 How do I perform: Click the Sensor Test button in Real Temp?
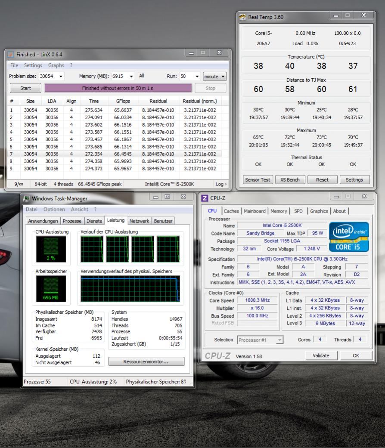258,180
